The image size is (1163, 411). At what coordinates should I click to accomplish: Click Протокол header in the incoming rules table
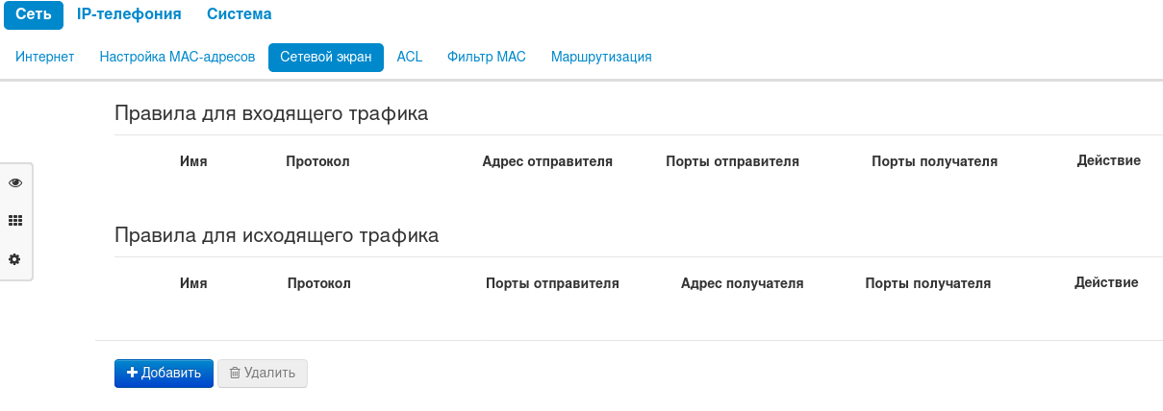tap(317, 161)
